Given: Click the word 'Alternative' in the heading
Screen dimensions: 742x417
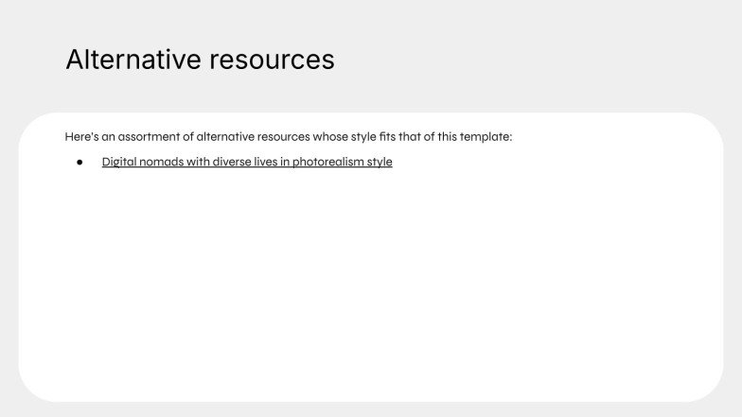Looking at the screenshot, I should pyautogui.click(x=133, y=60).
